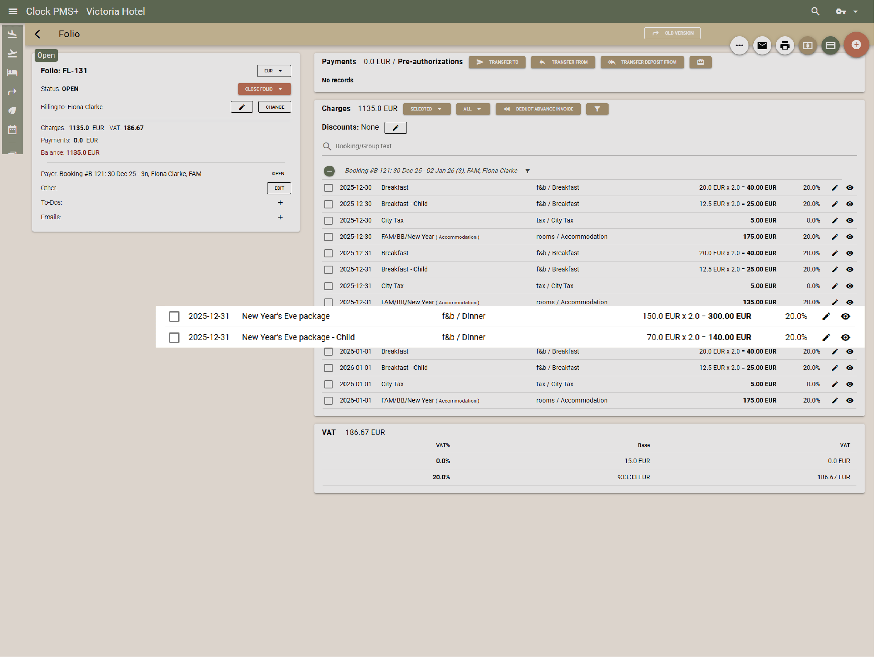Check the New Year's Eve package - Child checkbox
Image resolution: width=874 pixels, height=657 pixels.
click(174, 337)
